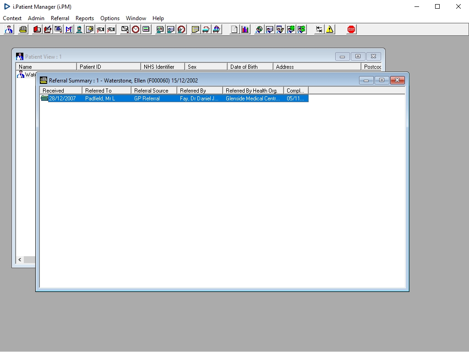Click the bed with patient icon

tap(217, 29)
